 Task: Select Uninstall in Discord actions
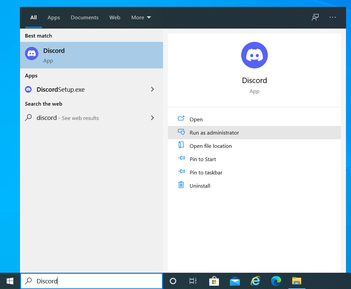(x=200, y=186)
